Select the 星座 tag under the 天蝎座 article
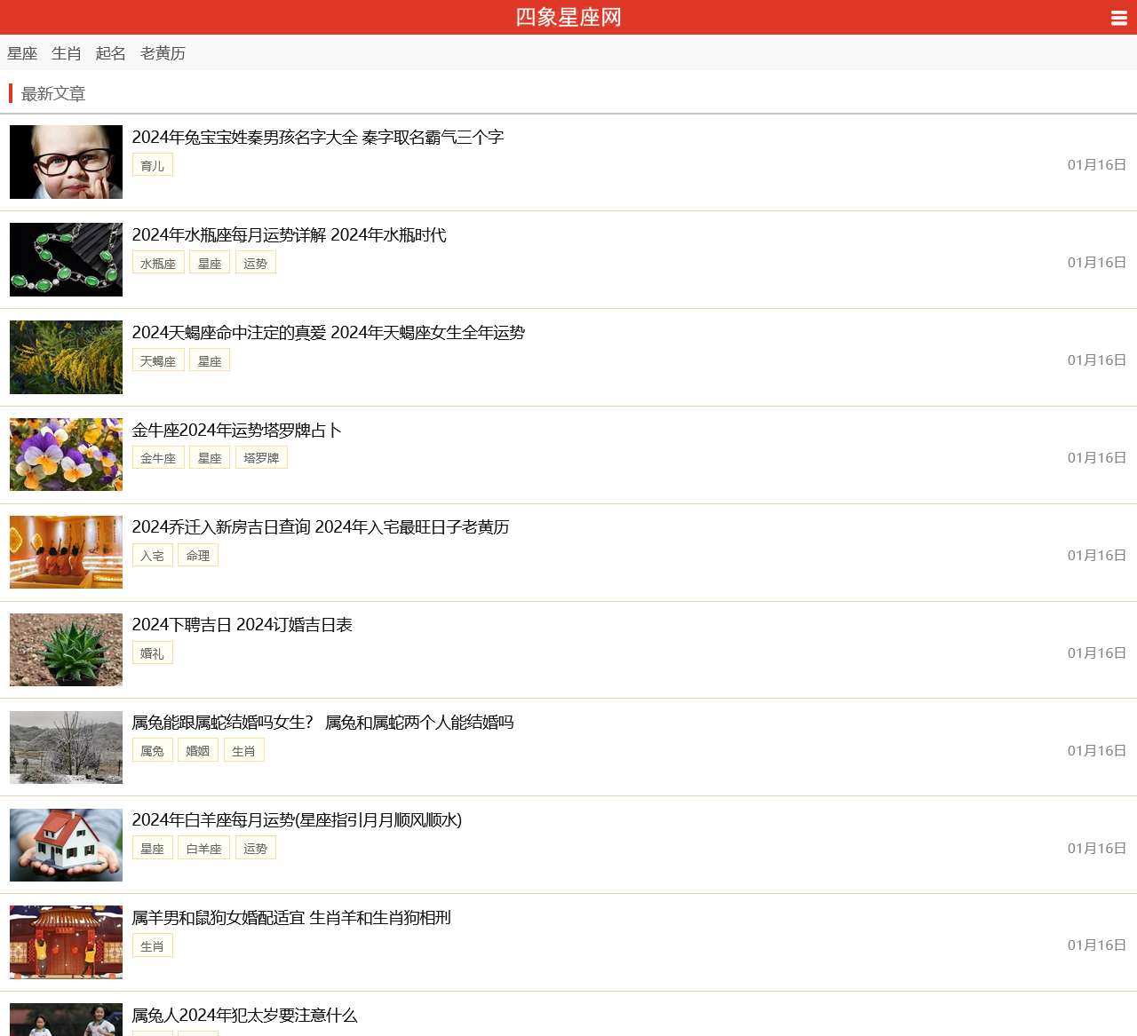Image resolution: width=1137 pixels, height=1036 pixels. (x=210, y=360)
